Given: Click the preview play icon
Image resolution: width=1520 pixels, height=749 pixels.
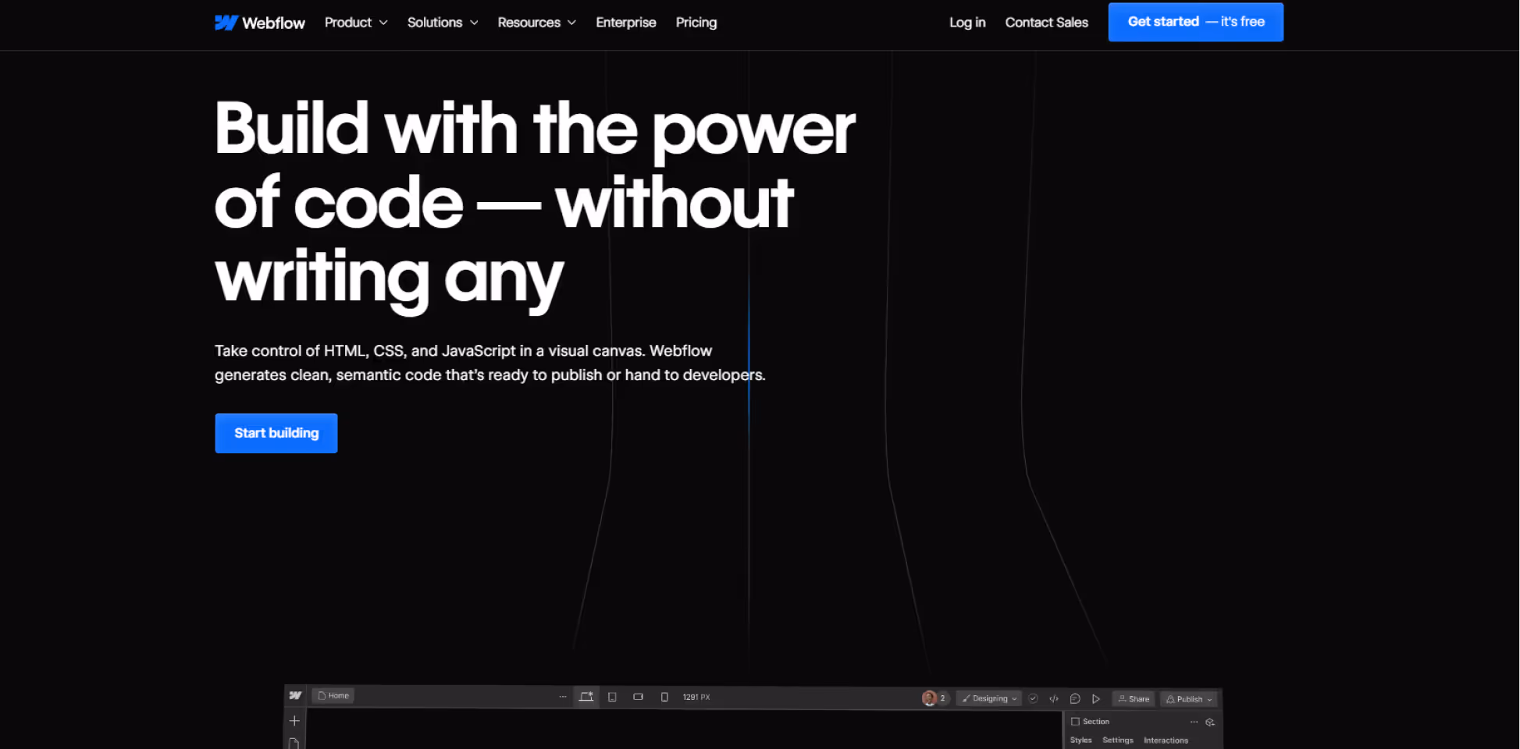Looking at the screenshot, I should [x=1096, y=698].
